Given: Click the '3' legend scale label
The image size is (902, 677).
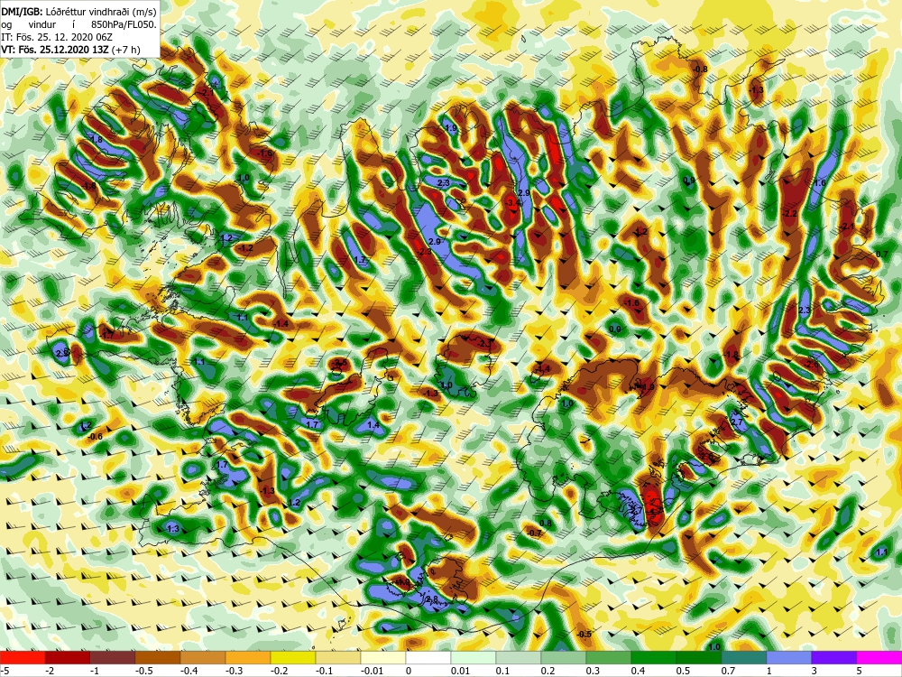Looking at the screenshot, I should tap(814, 671).
